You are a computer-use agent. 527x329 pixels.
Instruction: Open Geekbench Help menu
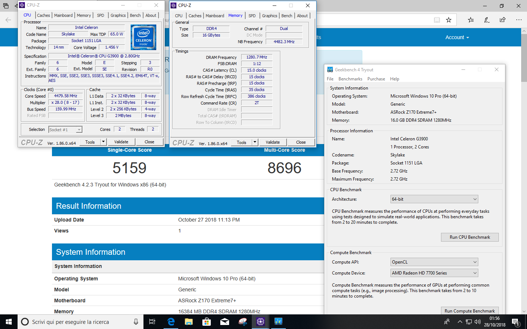coord(395,79)
